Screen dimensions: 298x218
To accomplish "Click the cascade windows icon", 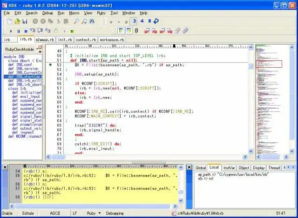I will [x=178, y=31].
